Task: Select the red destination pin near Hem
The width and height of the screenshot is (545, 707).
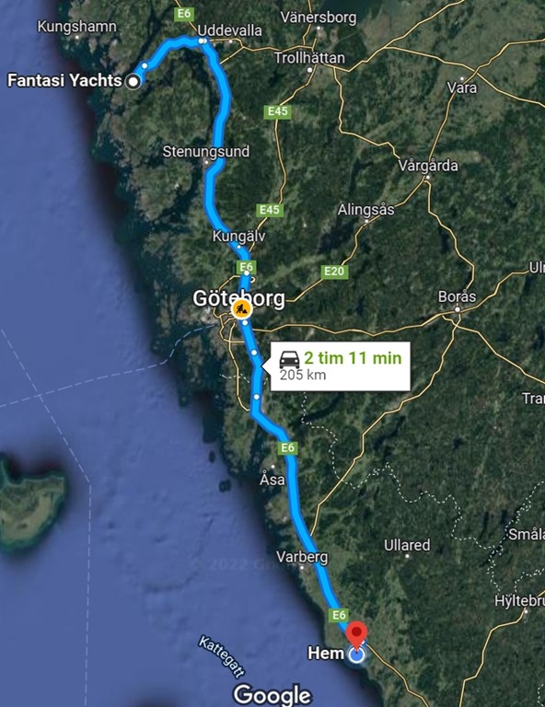Action: 356,635
